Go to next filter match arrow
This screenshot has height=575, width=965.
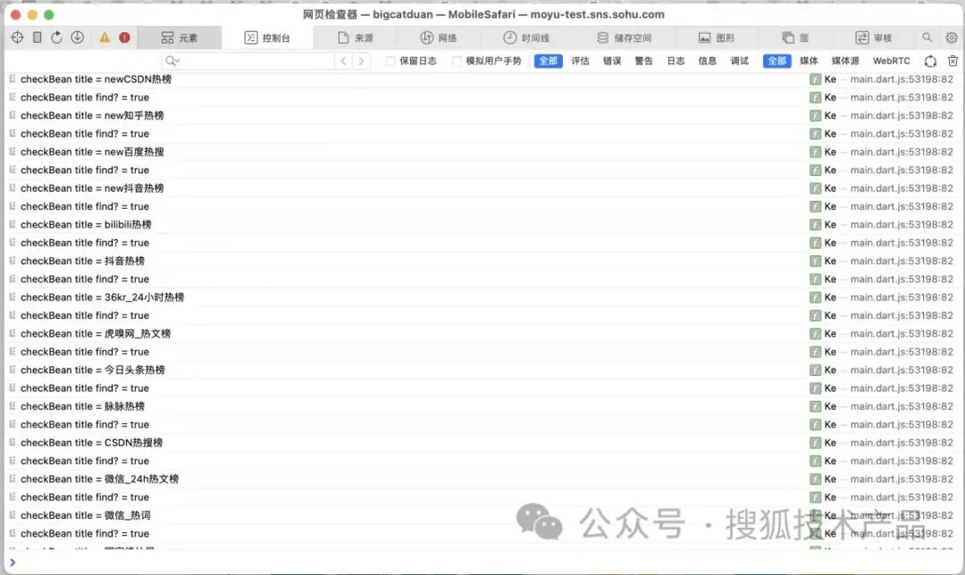[x=361, y=61]
